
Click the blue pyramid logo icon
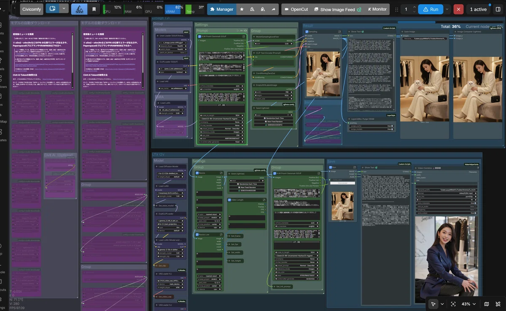coord(80,9)
